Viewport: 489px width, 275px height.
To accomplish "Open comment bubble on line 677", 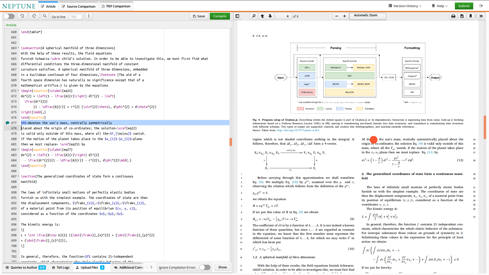I will (x=7, y=123).
